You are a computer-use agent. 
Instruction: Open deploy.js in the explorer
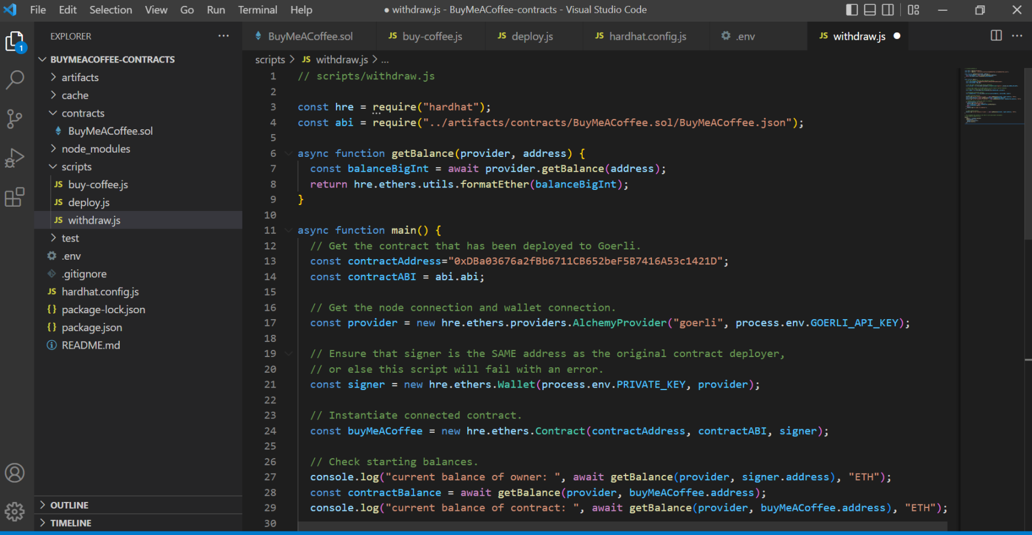89,203
